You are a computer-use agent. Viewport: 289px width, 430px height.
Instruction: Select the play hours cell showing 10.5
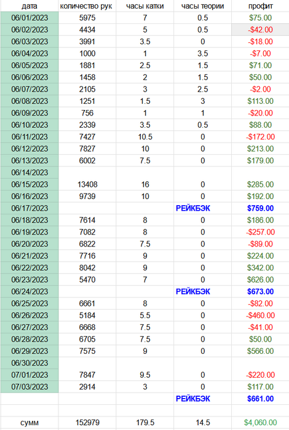point(145,137)
